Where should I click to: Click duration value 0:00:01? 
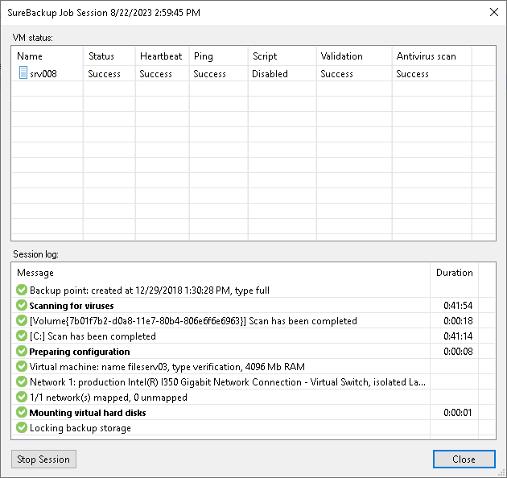point(458,412)
